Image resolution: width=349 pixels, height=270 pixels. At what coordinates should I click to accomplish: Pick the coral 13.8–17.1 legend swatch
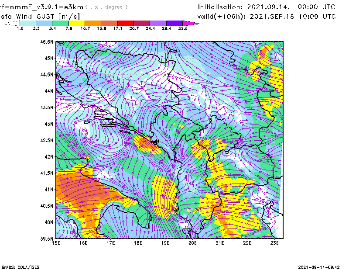tap(109, 23)
